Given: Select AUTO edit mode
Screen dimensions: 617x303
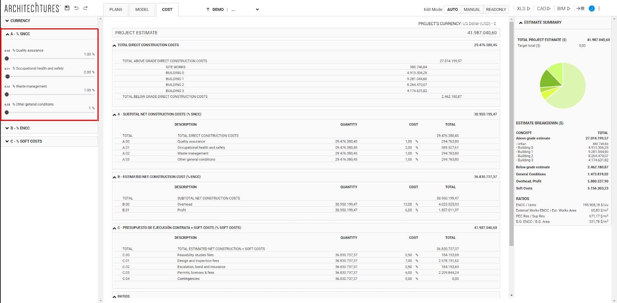Looking at the screenshot, I should click(x=452, y=10).
